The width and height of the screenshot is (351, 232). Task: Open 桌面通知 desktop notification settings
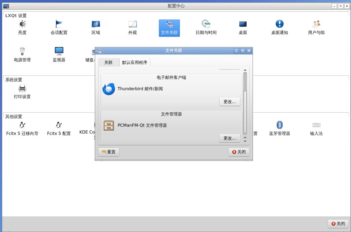279,28
